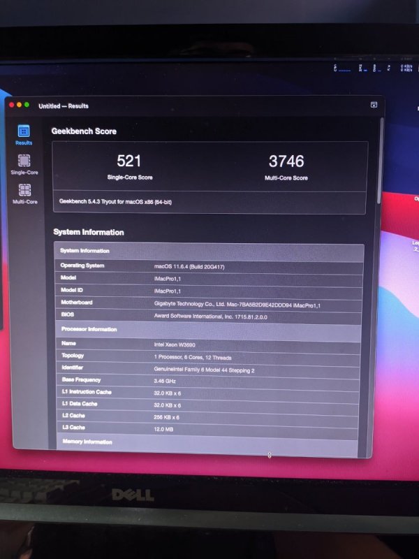This screenshot has width=419, height=559.
Task: Select the 256 KB x 6 value
Action: pos(167,417)
